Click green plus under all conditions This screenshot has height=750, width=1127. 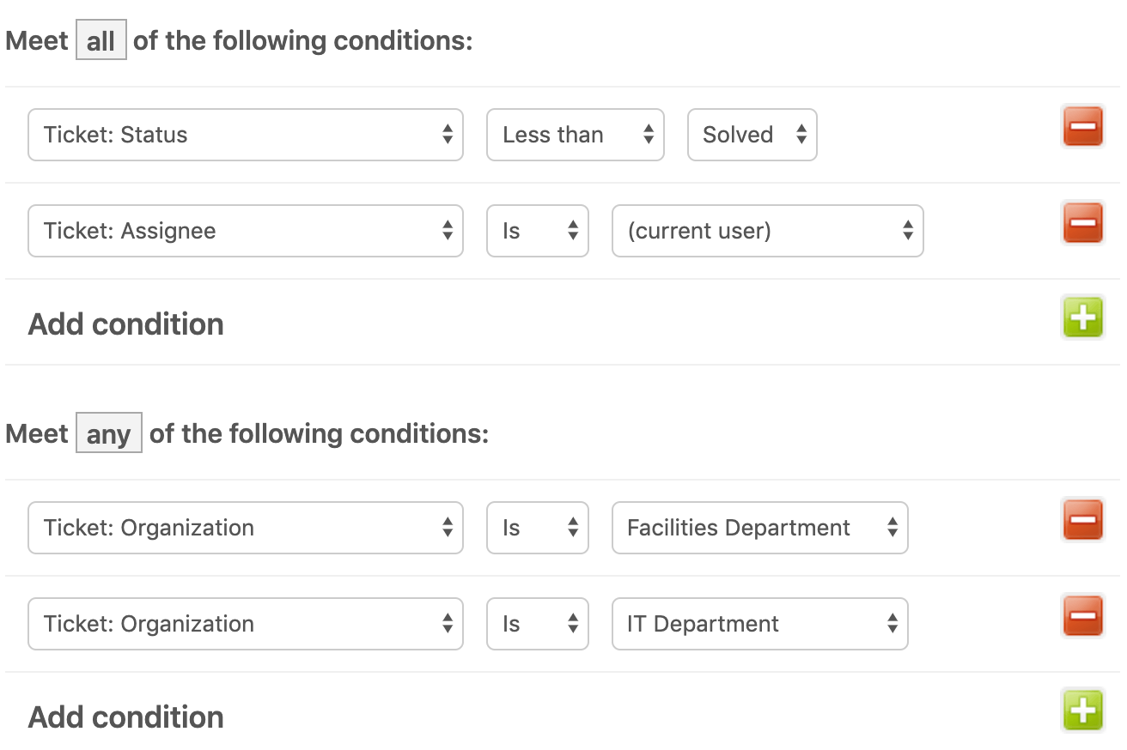click(x=1082, y=317)
